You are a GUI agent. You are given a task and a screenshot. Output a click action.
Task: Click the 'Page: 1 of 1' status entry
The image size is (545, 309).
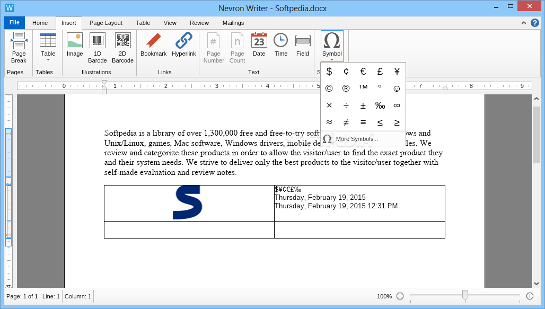coord(22,296)
